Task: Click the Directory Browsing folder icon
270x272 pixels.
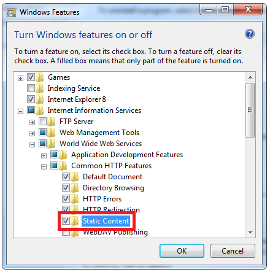Action: [x=75, y=188]
